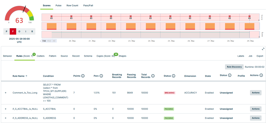
Task: Click info icon next to Actions header
Action: (x=261, y=75)
